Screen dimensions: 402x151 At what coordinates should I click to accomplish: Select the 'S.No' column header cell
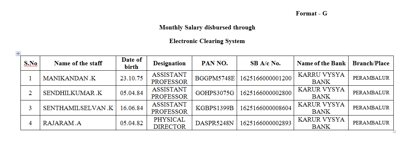pos(30,63)
